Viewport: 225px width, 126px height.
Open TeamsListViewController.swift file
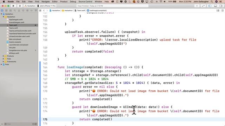point(20,31)
